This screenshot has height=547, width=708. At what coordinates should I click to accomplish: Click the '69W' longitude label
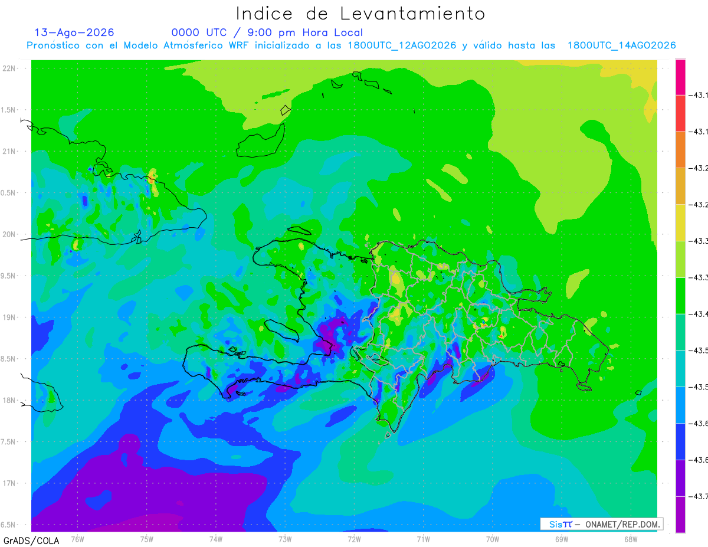coord(562,539)
